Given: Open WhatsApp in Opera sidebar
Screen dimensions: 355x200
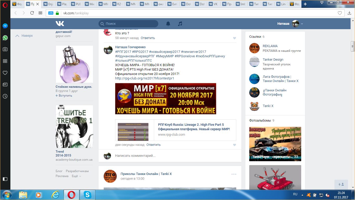Looking at the screenshot, I should [x=5, y=38].
